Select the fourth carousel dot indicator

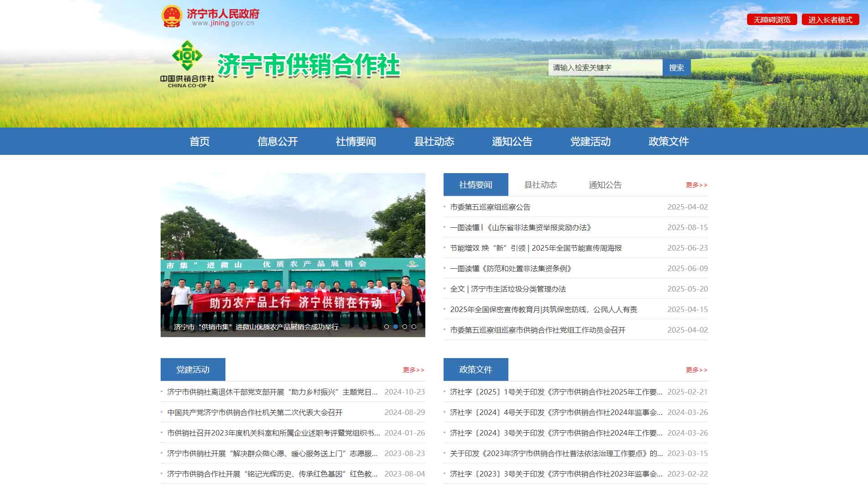pos(414,327)
